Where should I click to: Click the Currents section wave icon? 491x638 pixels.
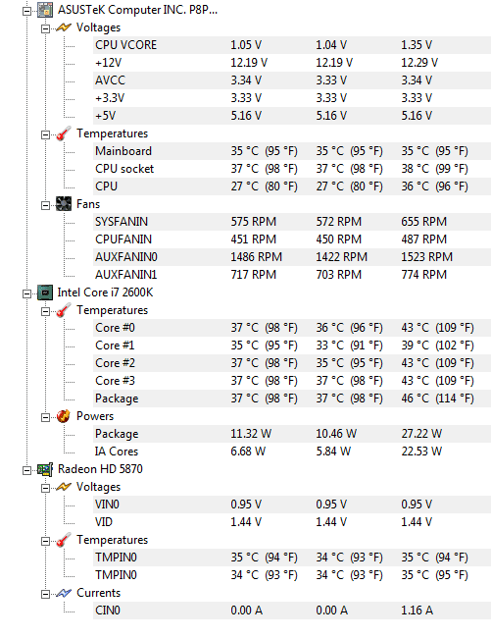point(64,593)
